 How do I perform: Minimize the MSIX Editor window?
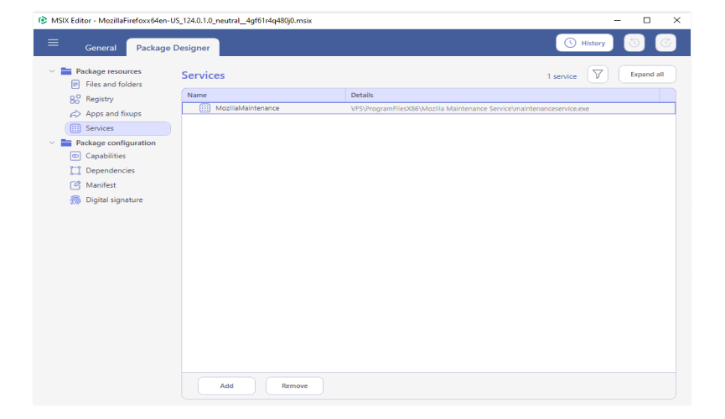[x=617, y=20]
